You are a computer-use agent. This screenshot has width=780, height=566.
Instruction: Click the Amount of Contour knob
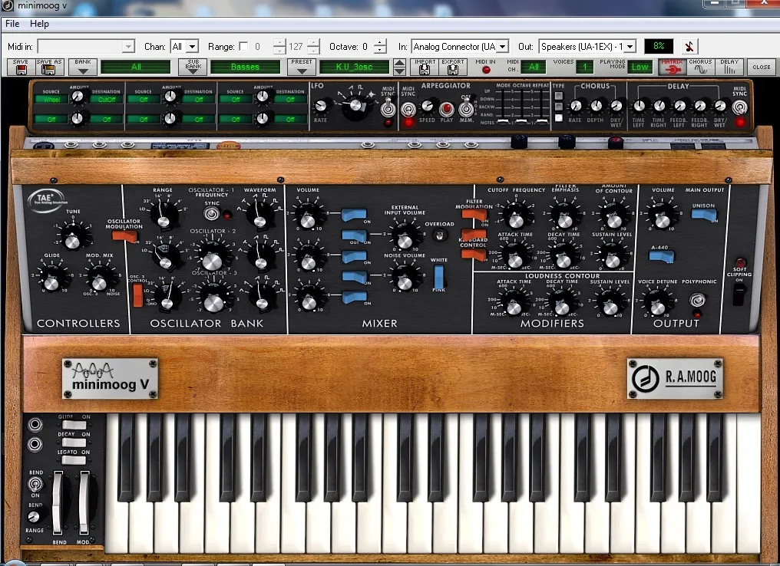(614, 218)
